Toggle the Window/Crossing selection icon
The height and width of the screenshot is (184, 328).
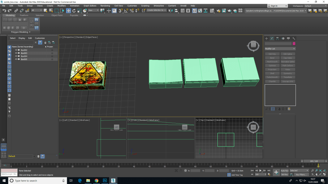pyautogui.click(x=62, y=10)
